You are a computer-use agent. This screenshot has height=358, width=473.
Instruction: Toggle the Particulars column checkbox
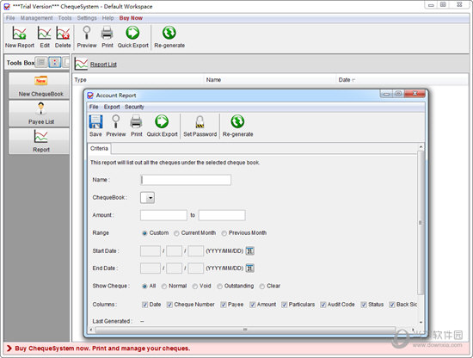pos(284,305)
